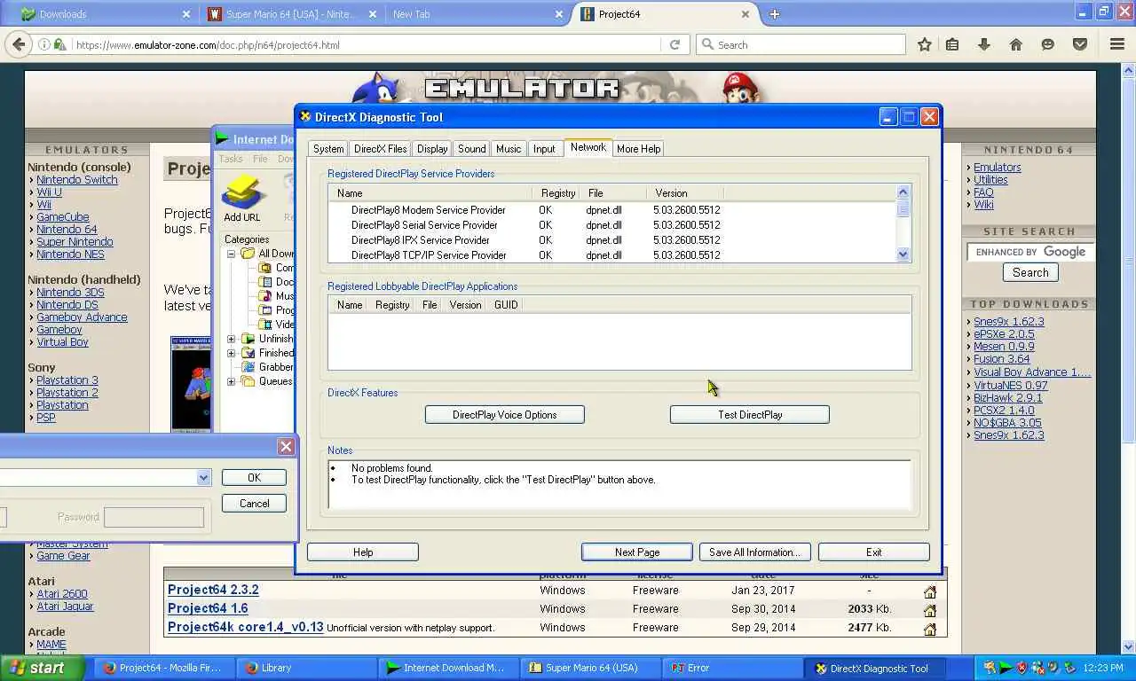Click home icon in Project64k core1.4 row

tap(930, 629)
